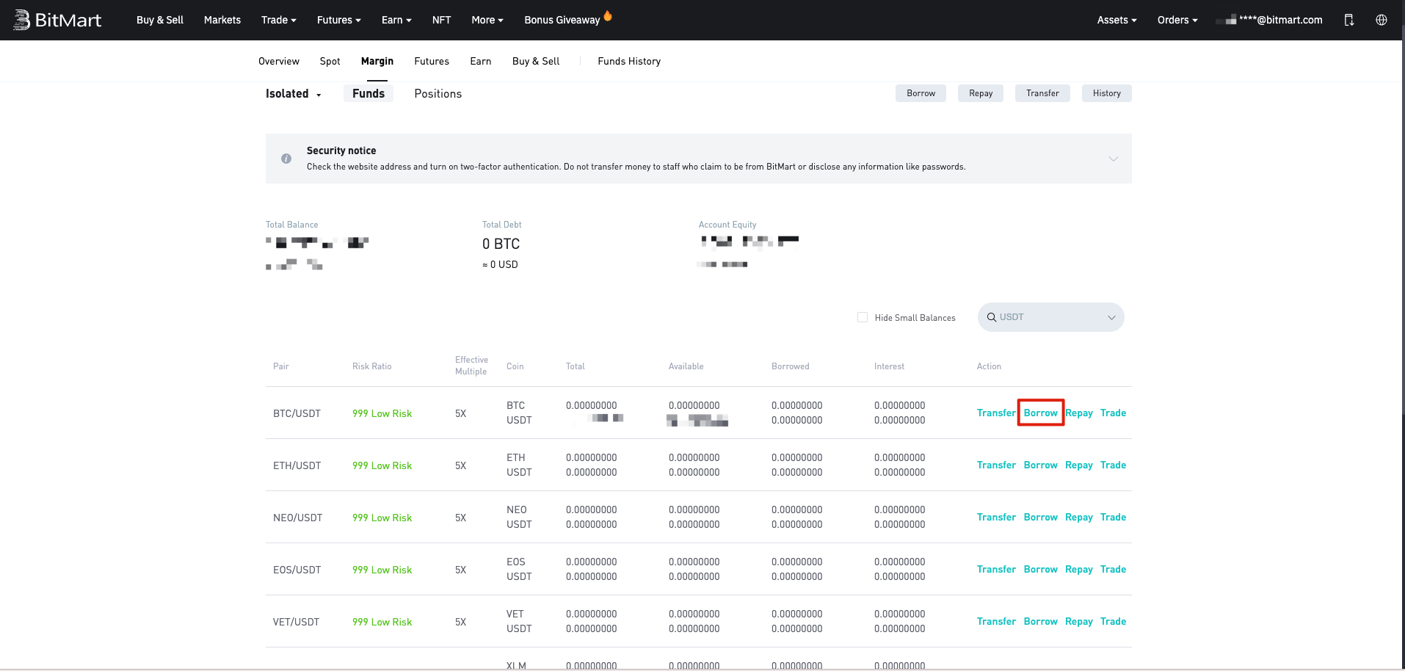Switch to the Spot tab
1405x671 pixels.
tap(330, 61)
